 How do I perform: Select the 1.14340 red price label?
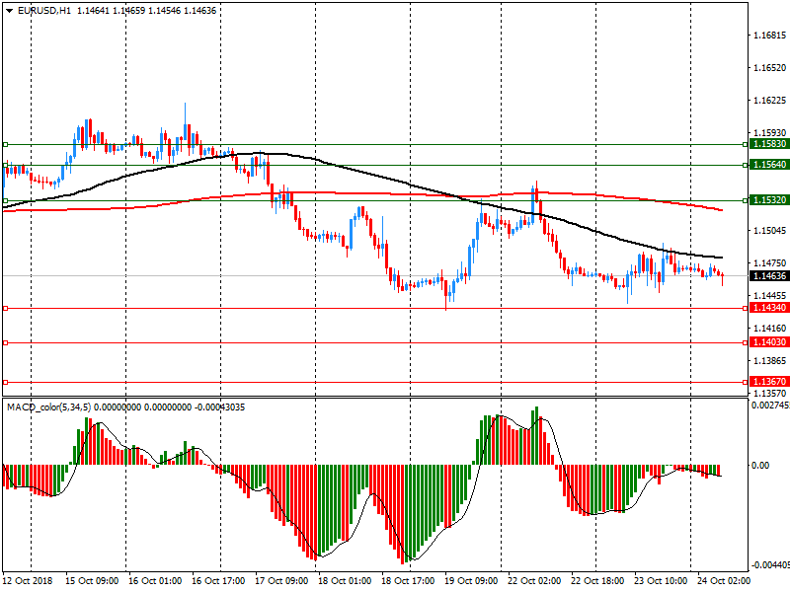coord(767,308)
